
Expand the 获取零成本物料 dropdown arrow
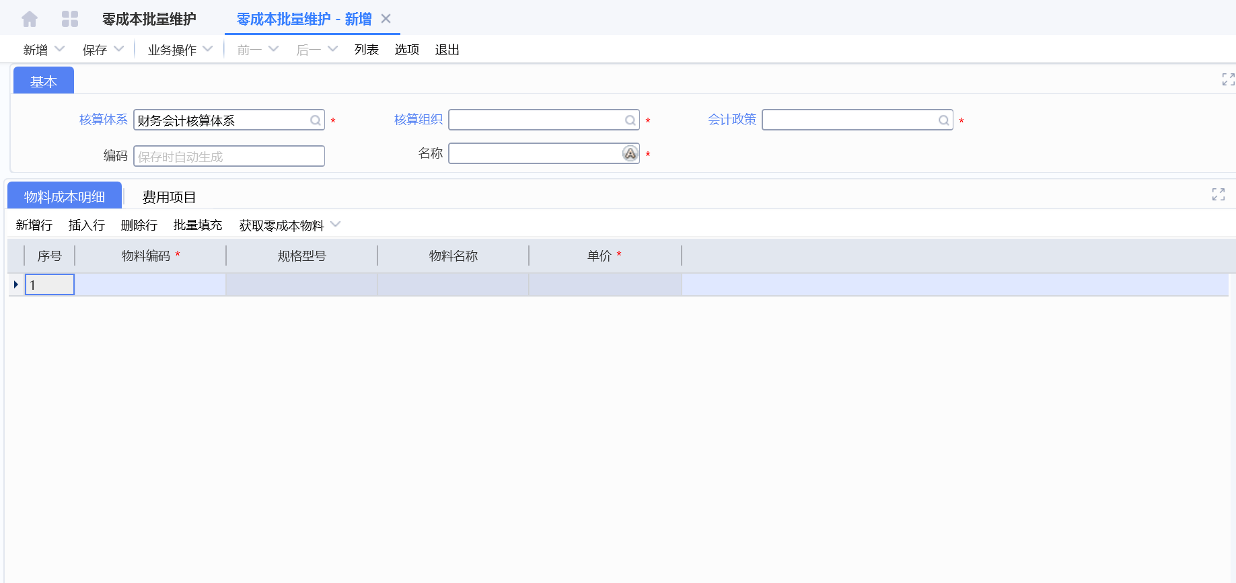pyautogui.click(x=335, y=225)
